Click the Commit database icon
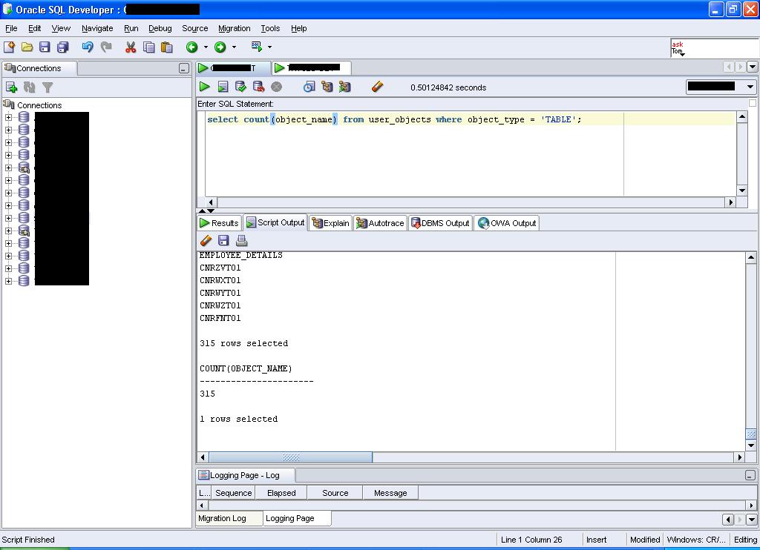The image size is (760, 550). click(240, 87)
